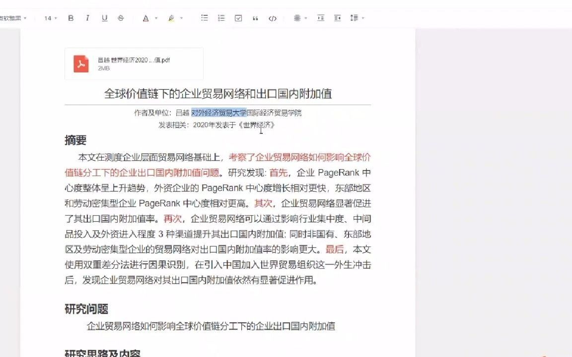Insert a checkbox task list
Screen dimensions: 572x357
pyautogui.click(x=238, y=18)
